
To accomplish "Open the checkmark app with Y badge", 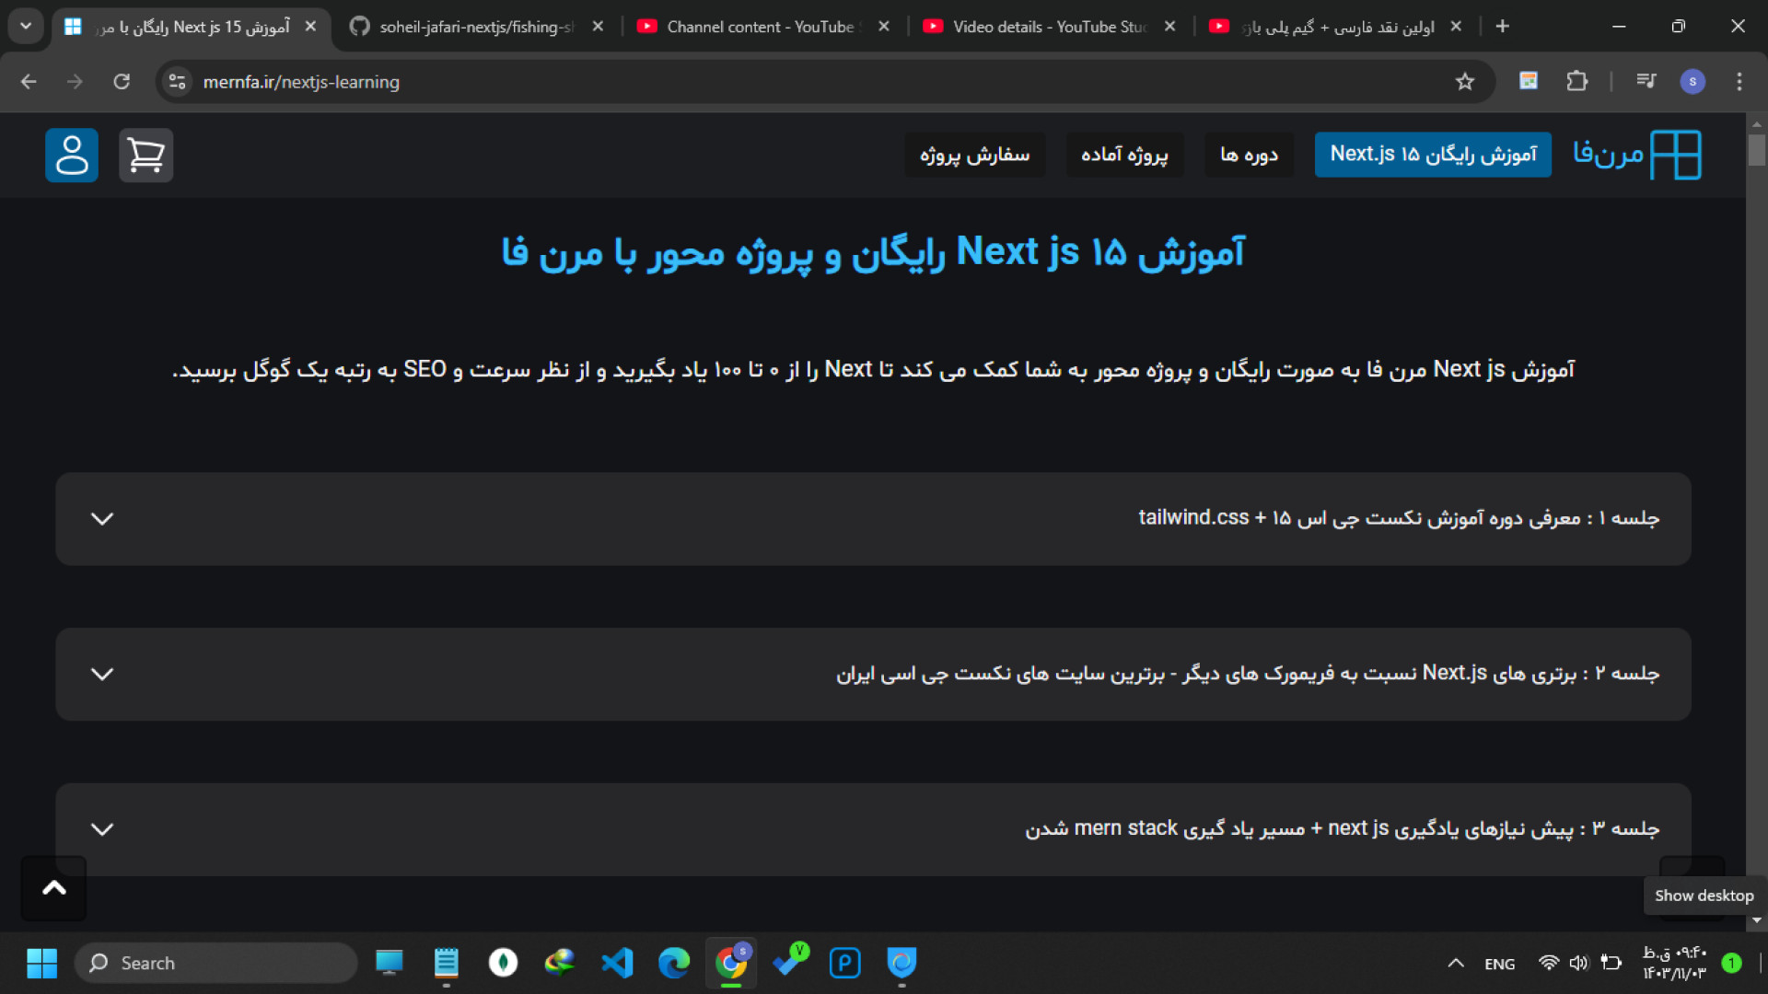I will (789, 961).
